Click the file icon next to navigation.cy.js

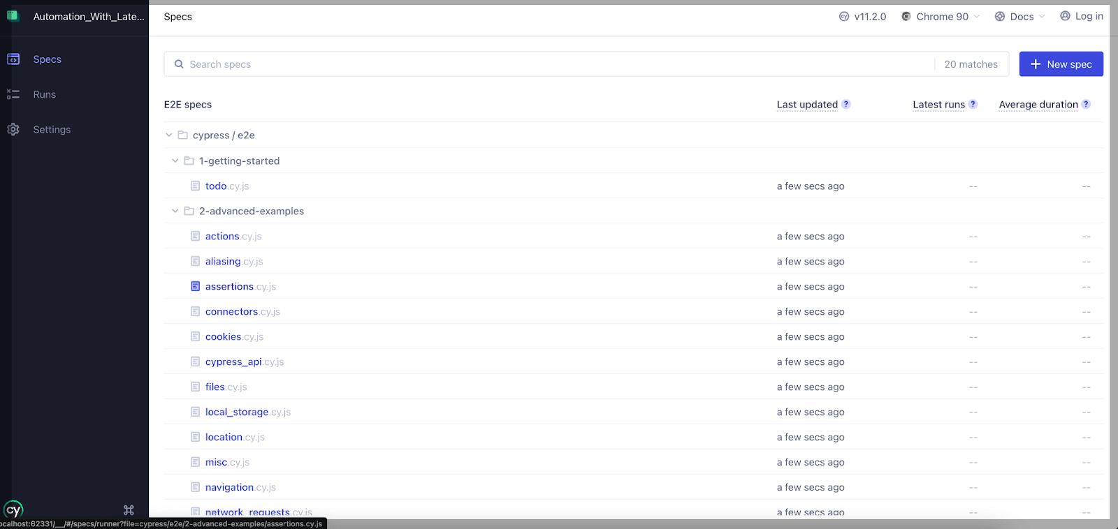(x=196, y=487)
